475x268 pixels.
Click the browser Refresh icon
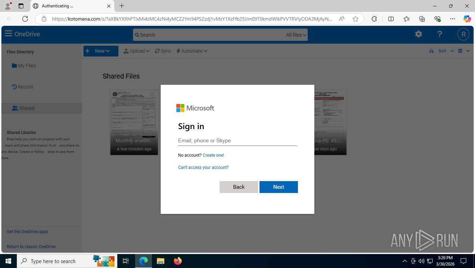point(25,19)
